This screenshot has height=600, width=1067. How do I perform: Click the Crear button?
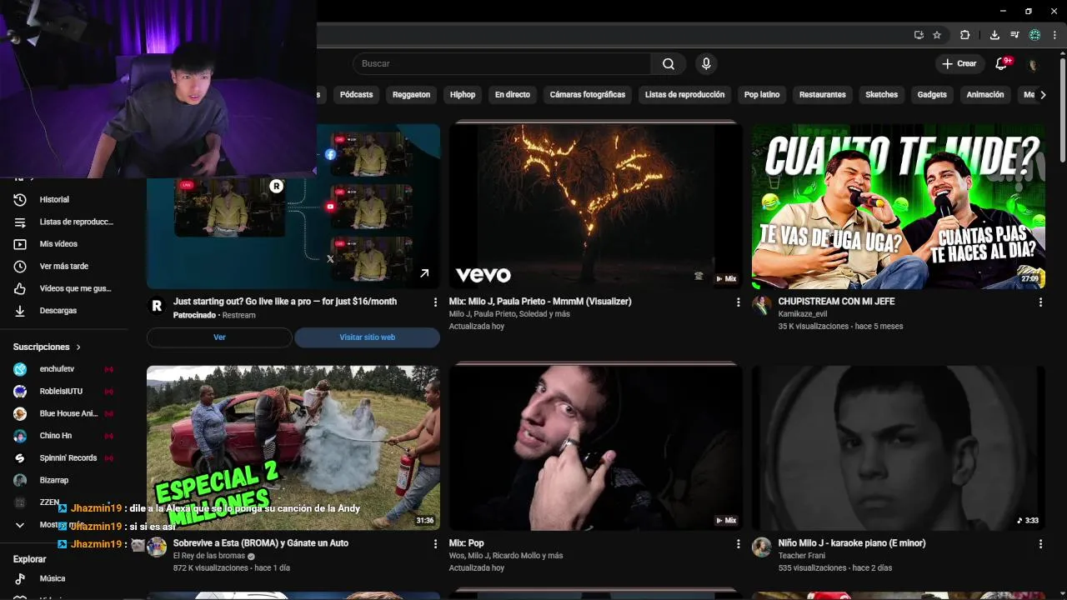tap(959, 63)
